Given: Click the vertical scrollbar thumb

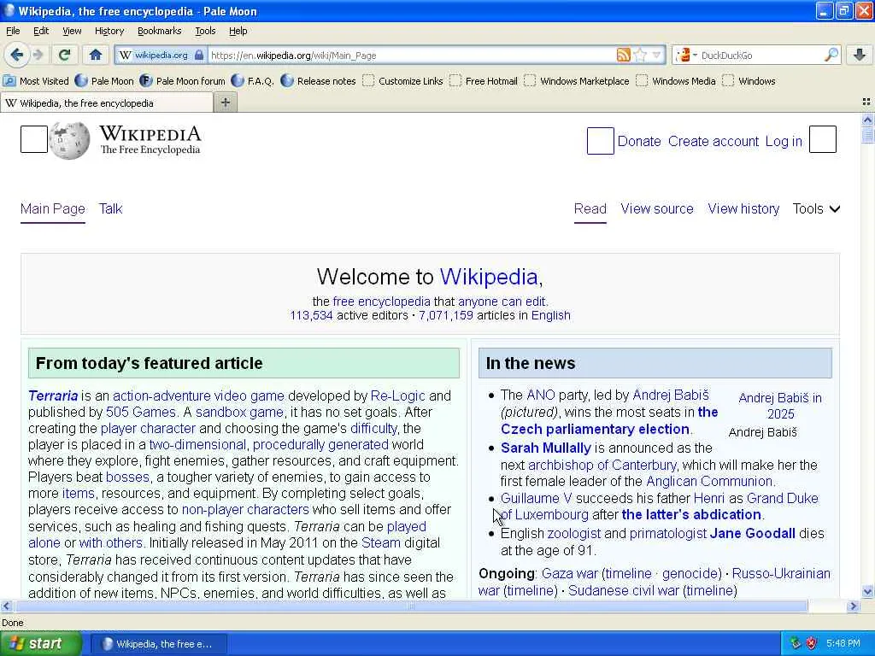Looking at the screenshot, I should tap(867, 134).
